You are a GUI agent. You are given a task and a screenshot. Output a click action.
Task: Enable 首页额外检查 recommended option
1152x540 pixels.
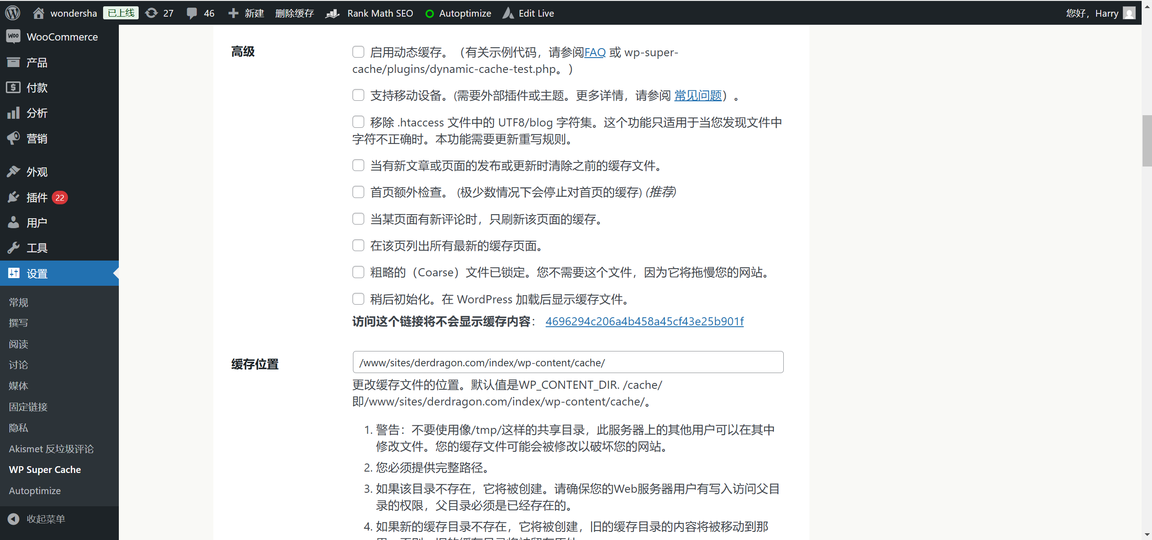(x=358, y=192)
